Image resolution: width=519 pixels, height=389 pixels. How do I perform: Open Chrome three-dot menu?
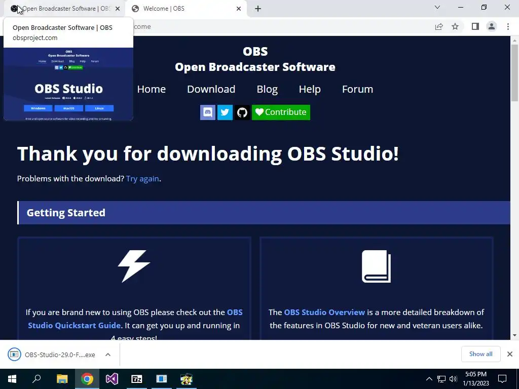[x=508, y=26]
